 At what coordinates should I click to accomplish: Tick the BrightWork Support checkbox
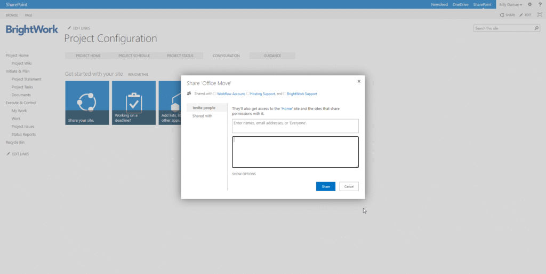[x=285, y=94]
